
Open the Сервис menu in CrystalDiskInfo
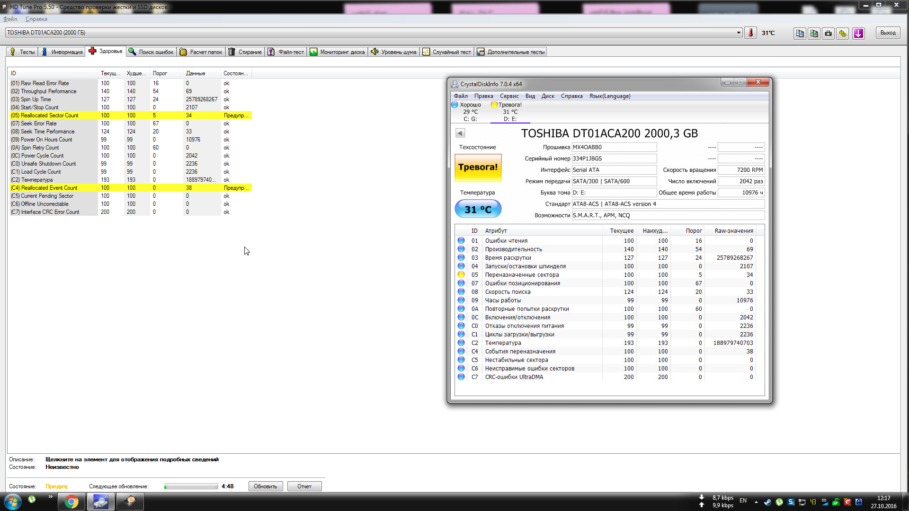(509, 96)
